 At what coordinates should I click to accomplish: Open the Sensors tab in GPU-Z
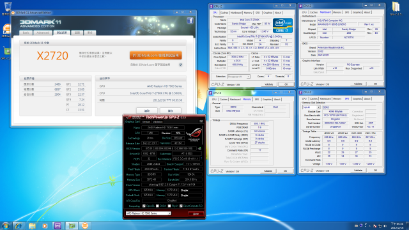pos(146,122)
